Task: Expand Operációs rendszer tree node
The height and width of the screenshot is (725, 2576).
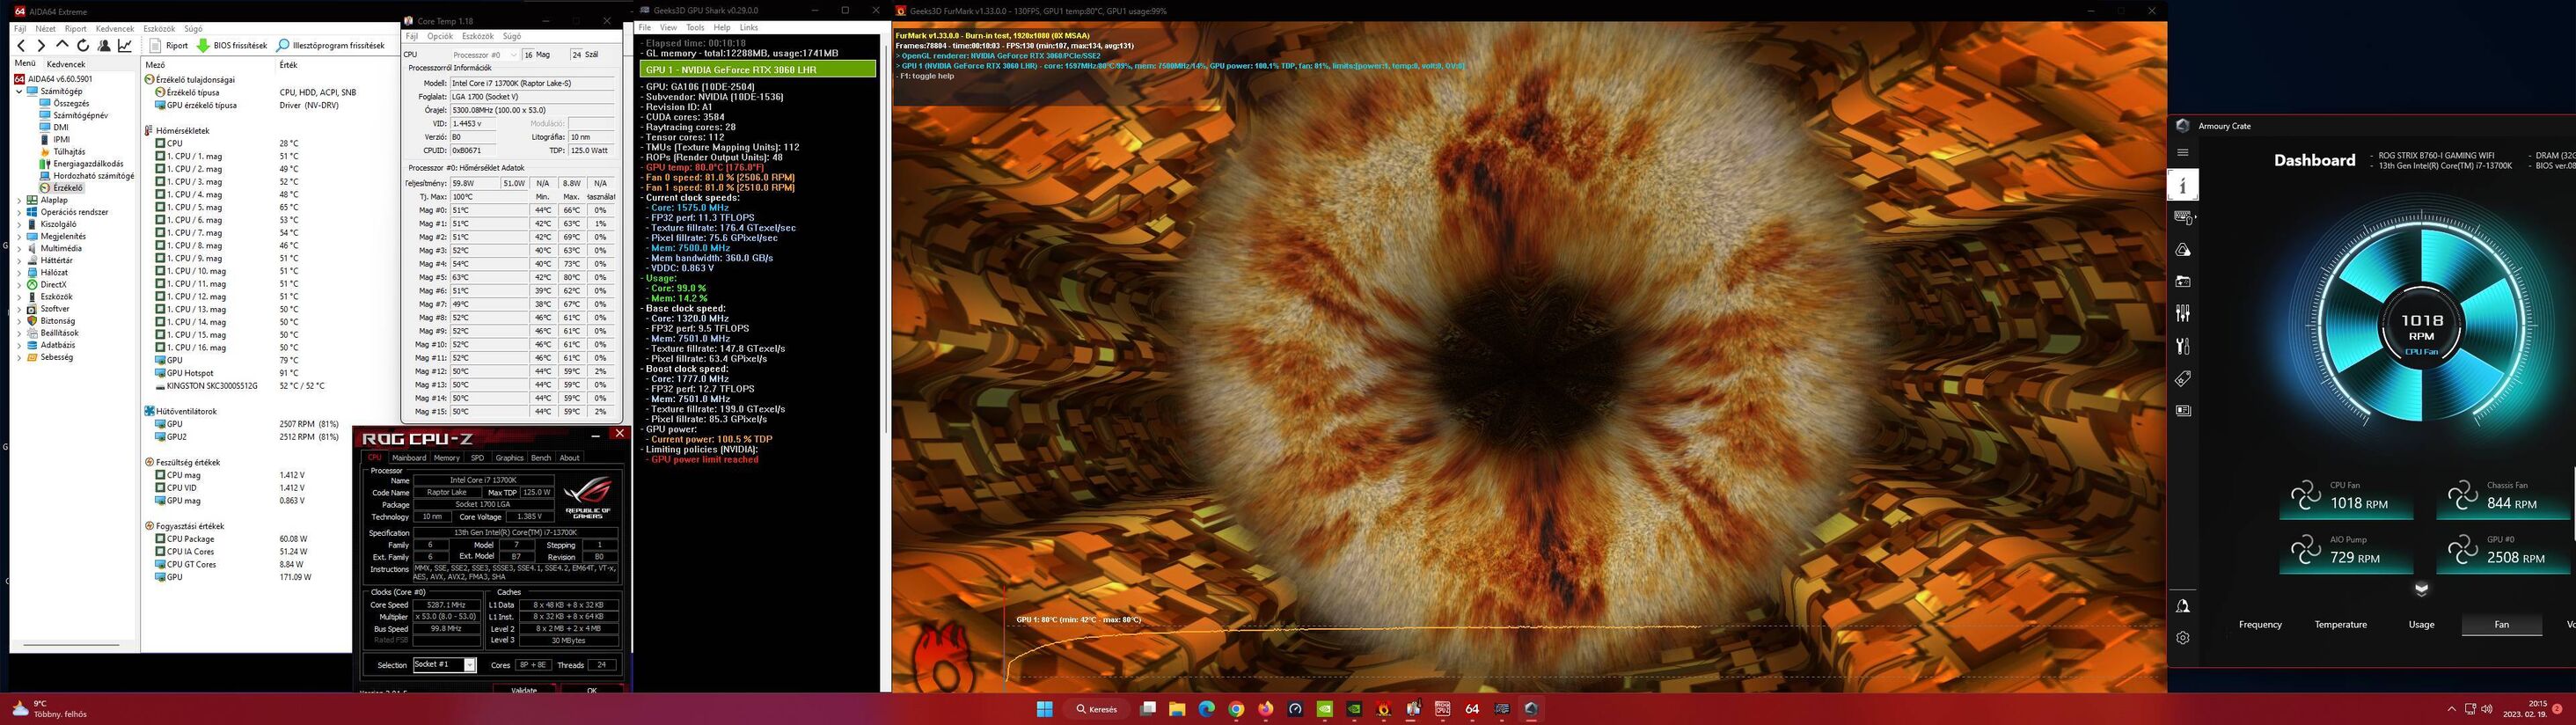Action: pyautogui.click(x=19, y=212)
